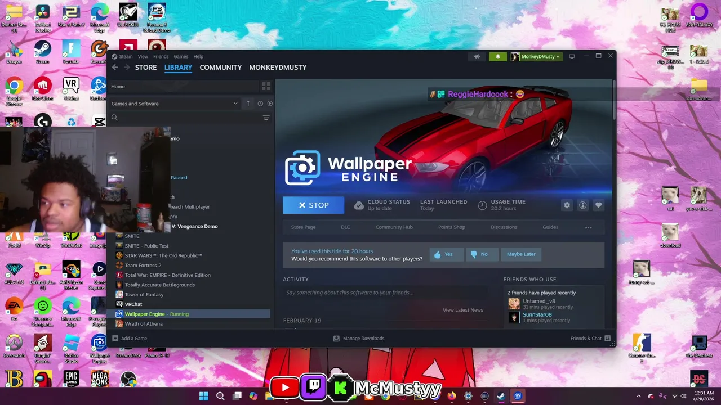Screen dimensions: 721x405
Task: Click the sort ascending arrow icon
Action: [x=248, y=103]
